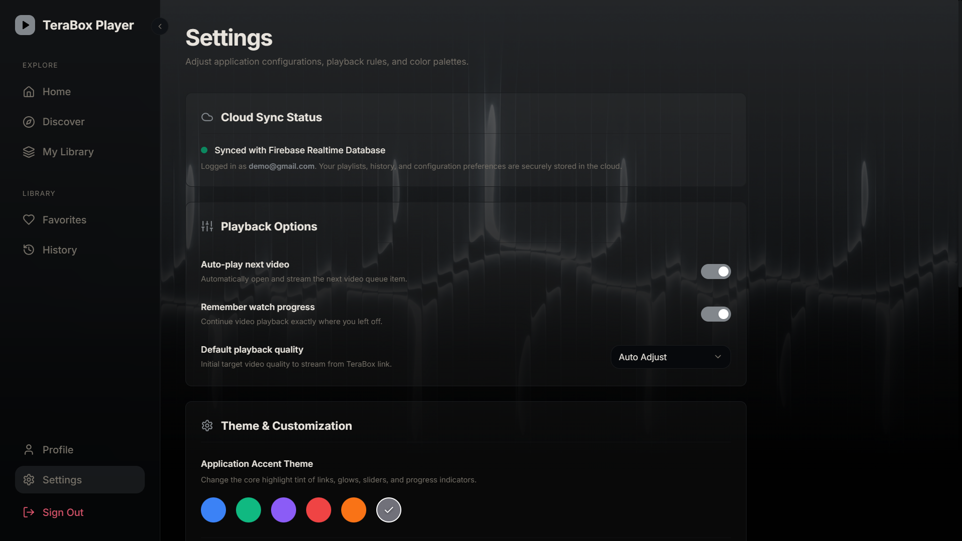Click the Settings gear icon in sidebar
Screen dimensions: 962x541
pos(29,480)
